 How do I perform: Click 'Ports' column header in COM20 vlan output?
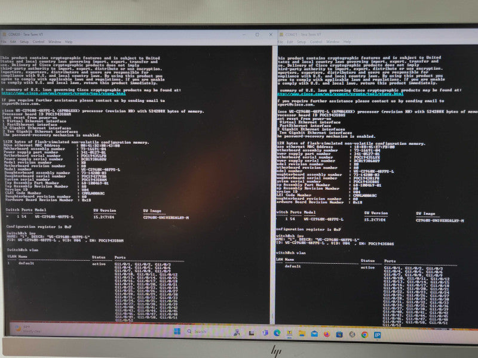[x=120, y=258]
